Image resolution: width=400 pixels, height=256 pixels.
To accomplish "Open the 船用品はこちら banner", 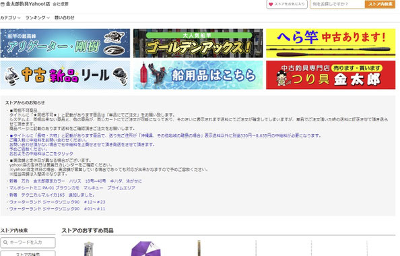I will (x=198, y=75).
